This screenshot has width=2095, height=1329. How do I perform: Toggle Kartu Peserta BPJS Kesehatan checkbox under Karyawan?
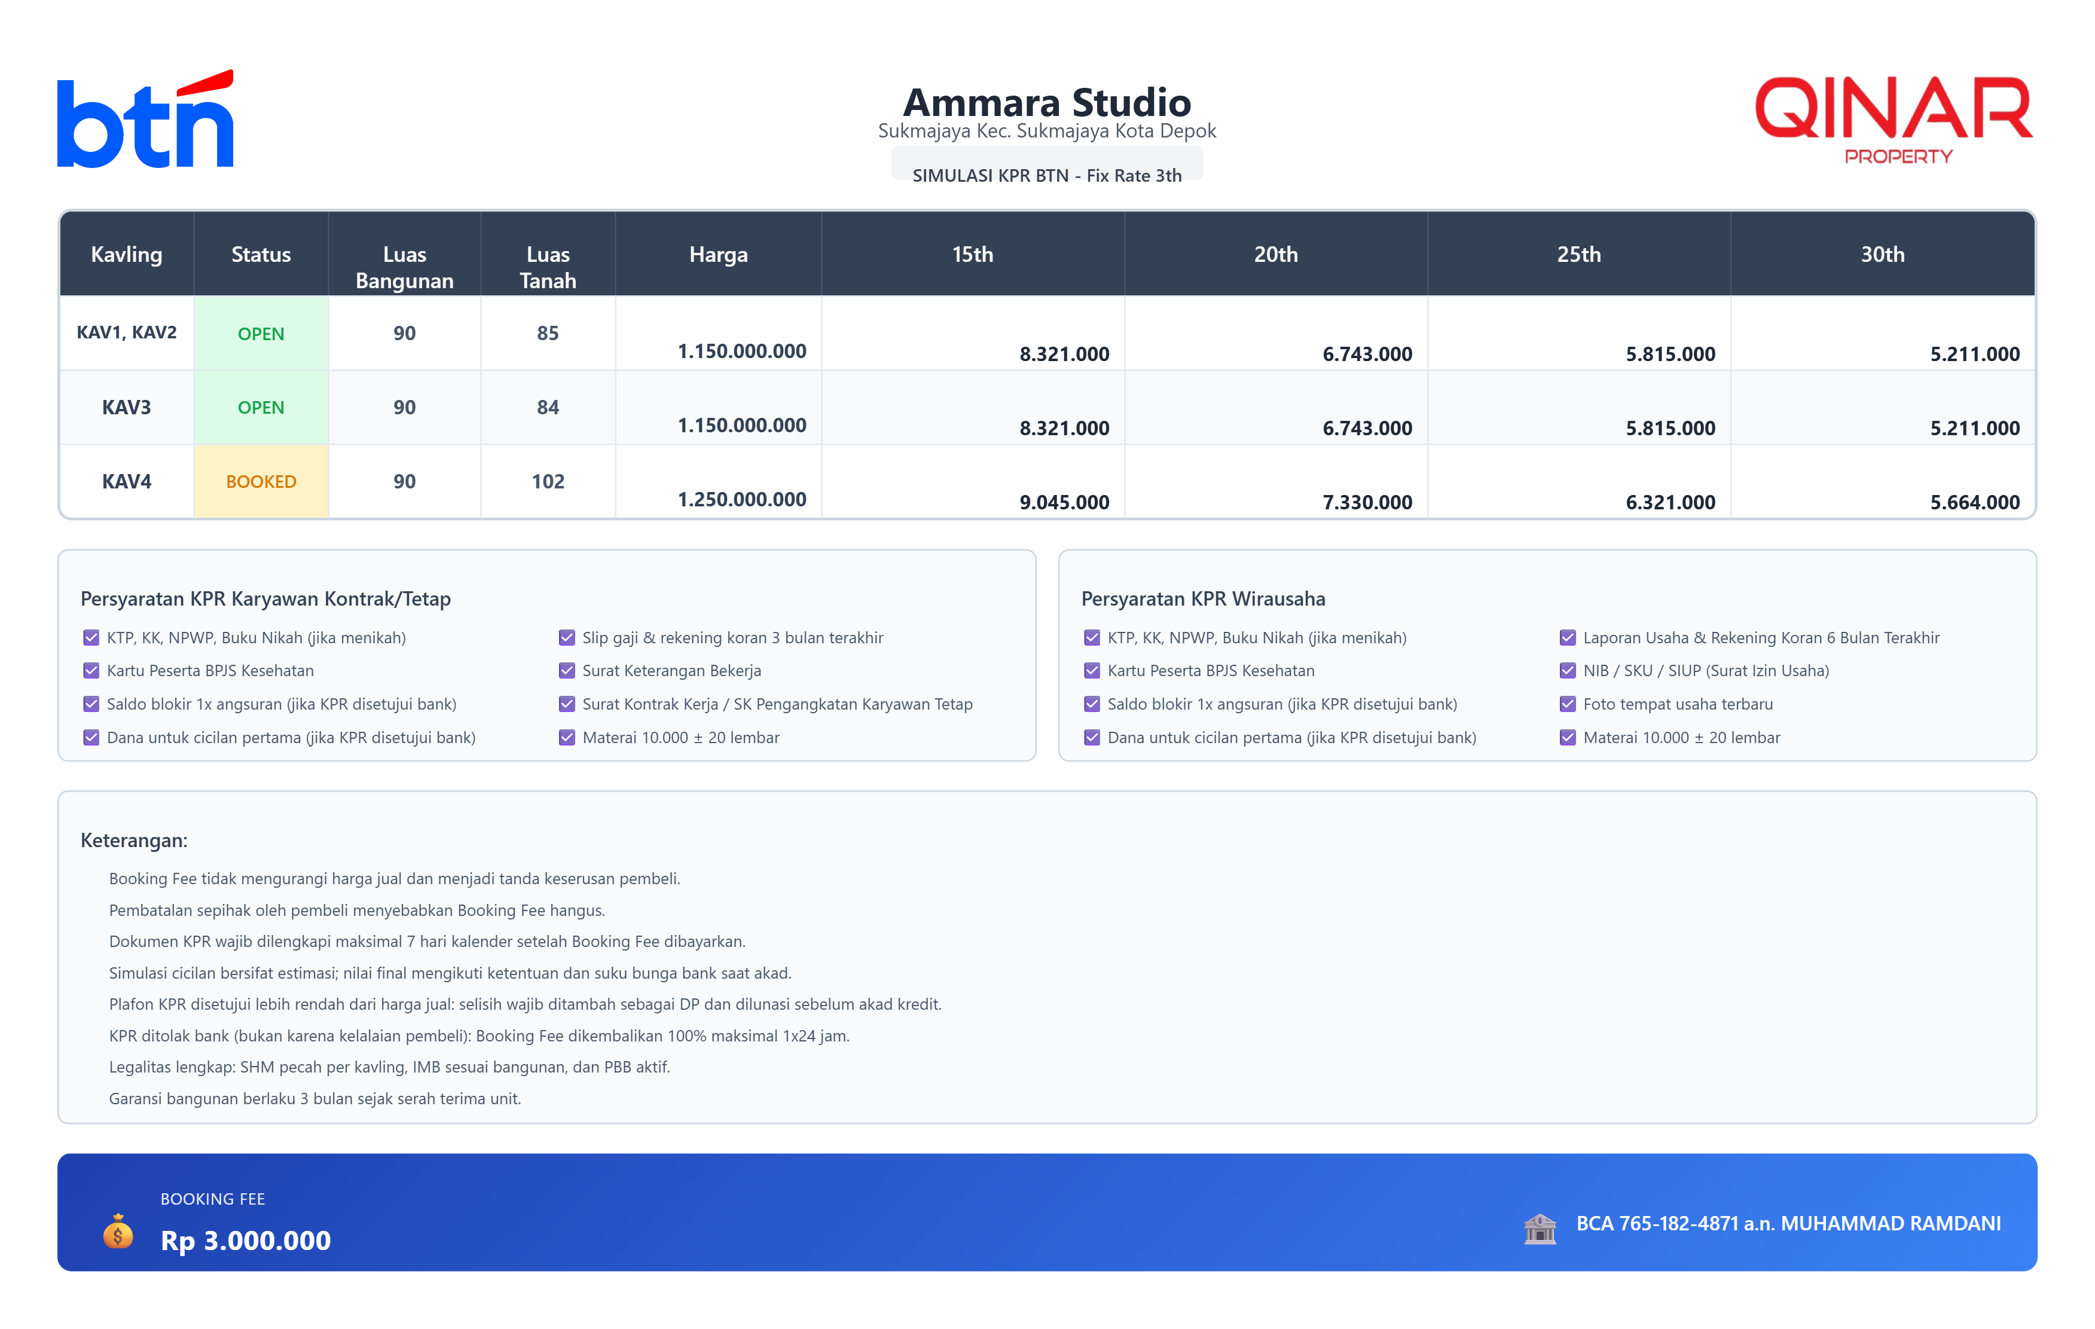coord(91,671)
